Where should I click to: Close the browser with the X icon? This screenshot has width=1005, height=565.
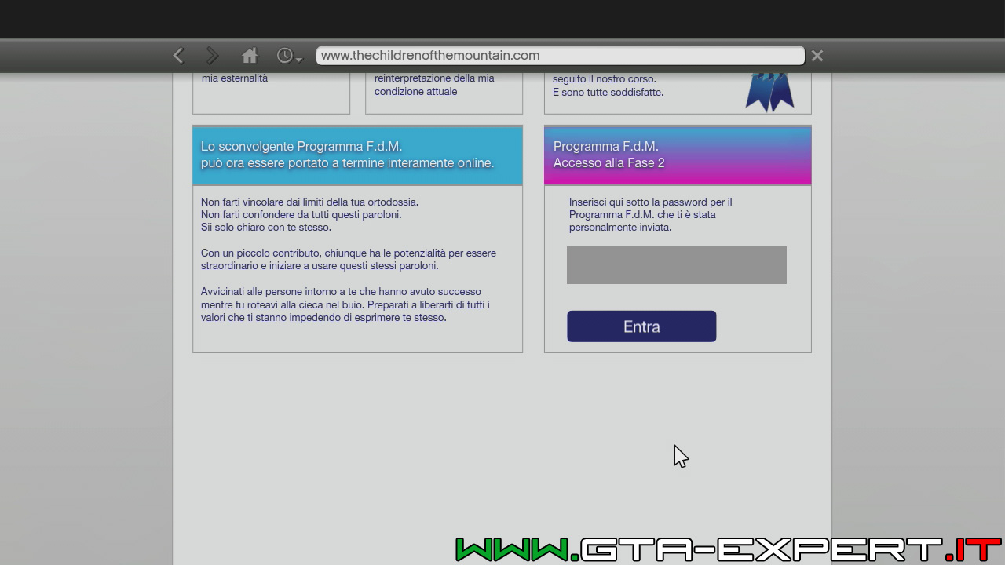[x=817, y=56]
